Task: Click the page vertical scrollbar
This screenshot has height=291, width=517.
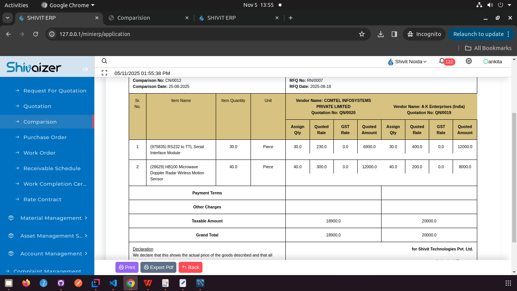Action: (514, 177)
